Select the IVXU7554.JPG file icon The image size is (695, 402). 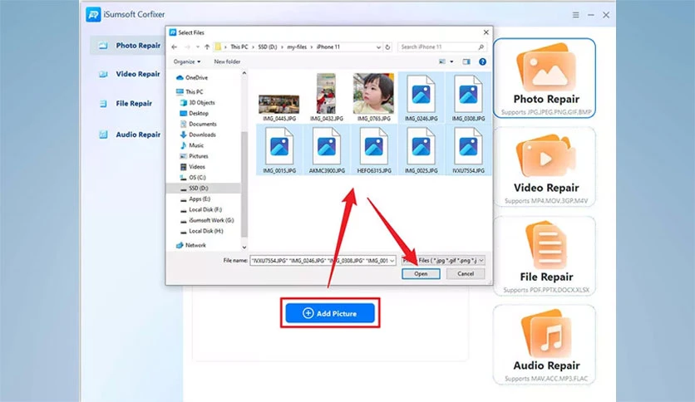click(x=468, y=146)
